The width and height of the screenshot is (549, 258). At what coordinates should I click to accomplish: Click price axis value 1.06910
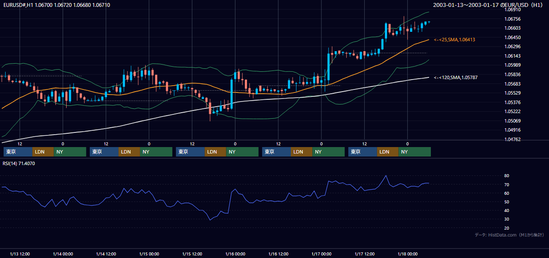512,9
